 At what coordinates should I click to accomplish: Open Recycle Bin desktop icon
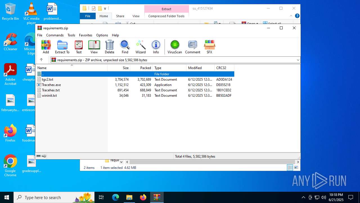point(10,12)
